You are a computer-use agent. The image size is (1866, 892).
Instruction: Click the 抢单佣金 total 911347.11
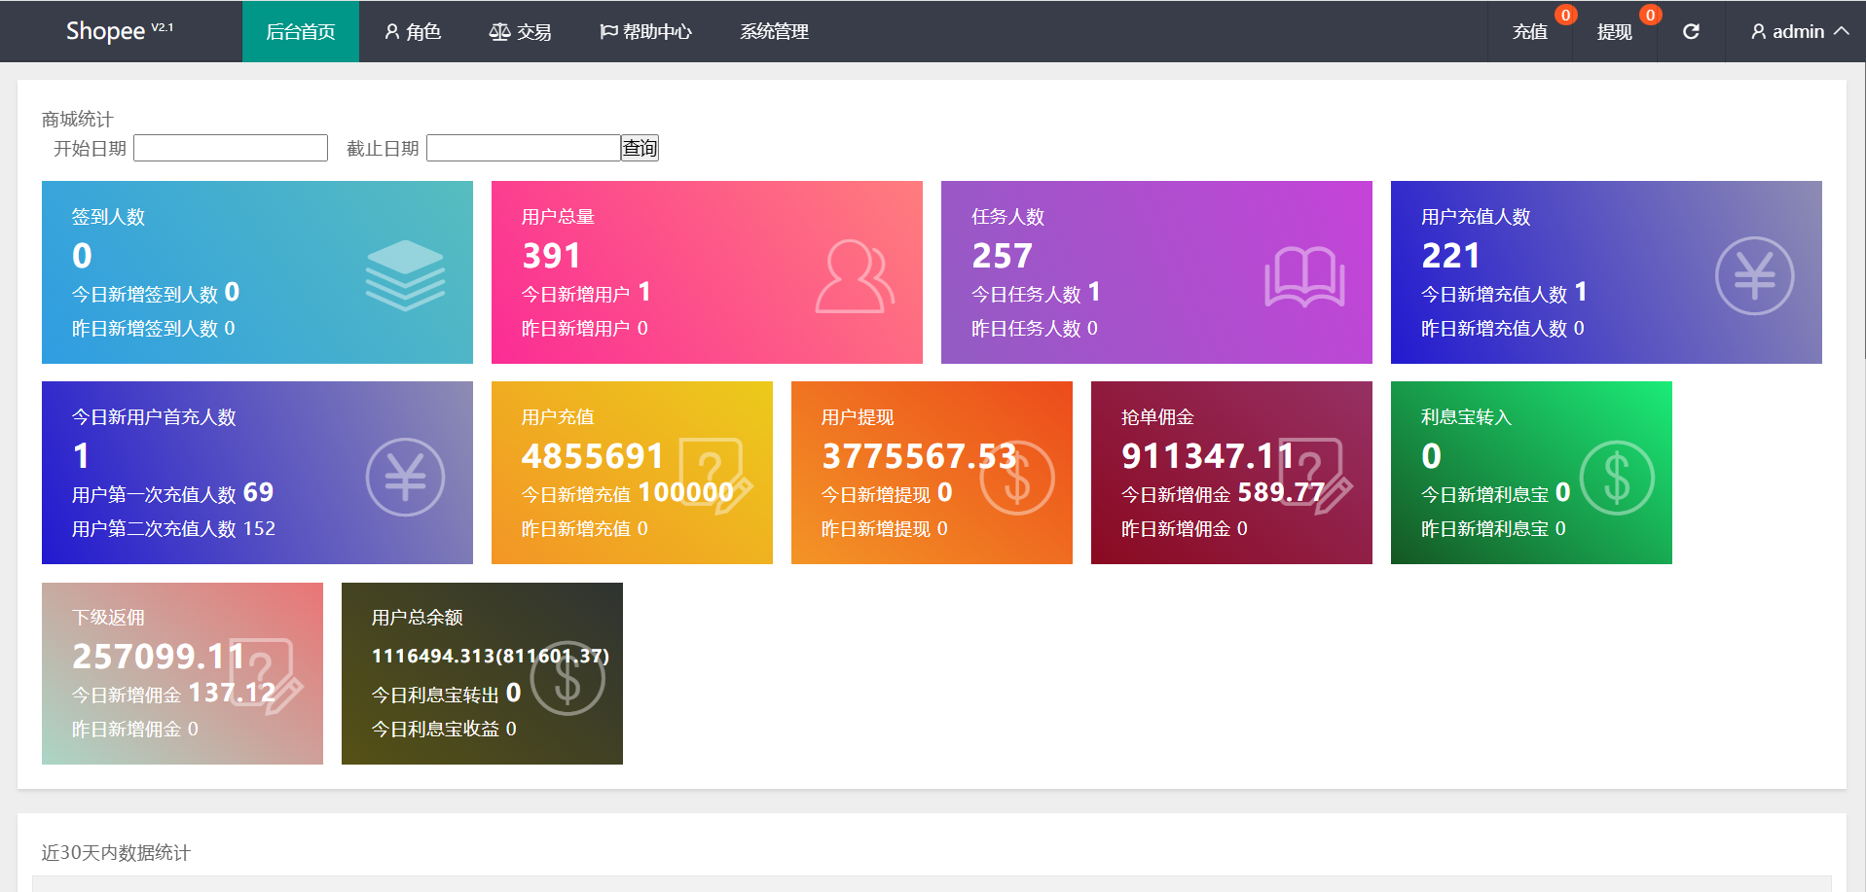pos(1208,456)
